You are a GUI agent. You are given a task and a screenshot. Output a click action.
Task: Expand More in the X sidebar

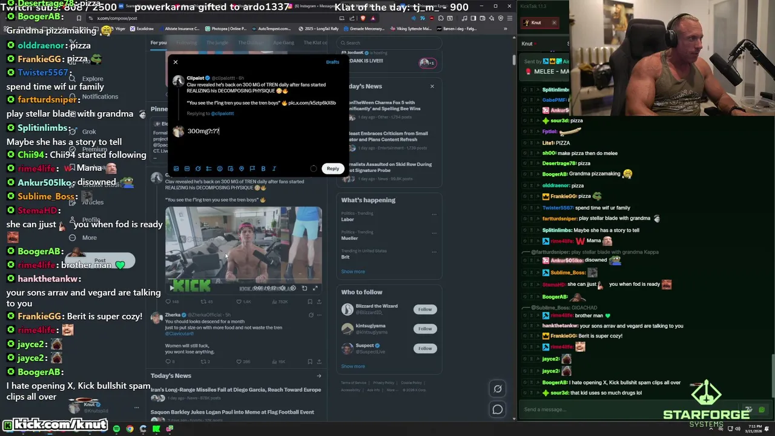click(84, 238)
